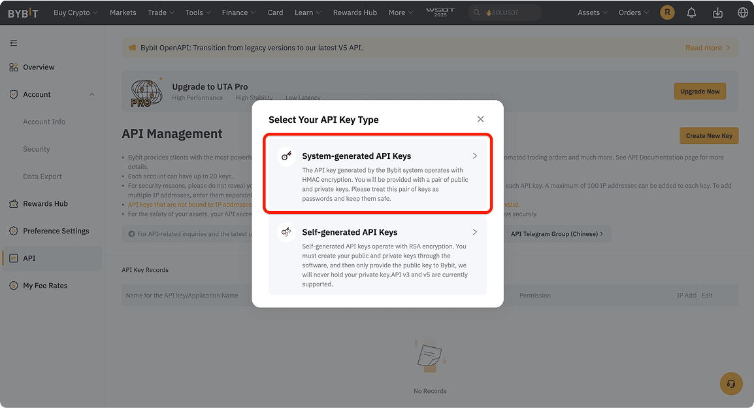Click the WSOT 2025 logo
Screen dimensions: 754x408
440,12
